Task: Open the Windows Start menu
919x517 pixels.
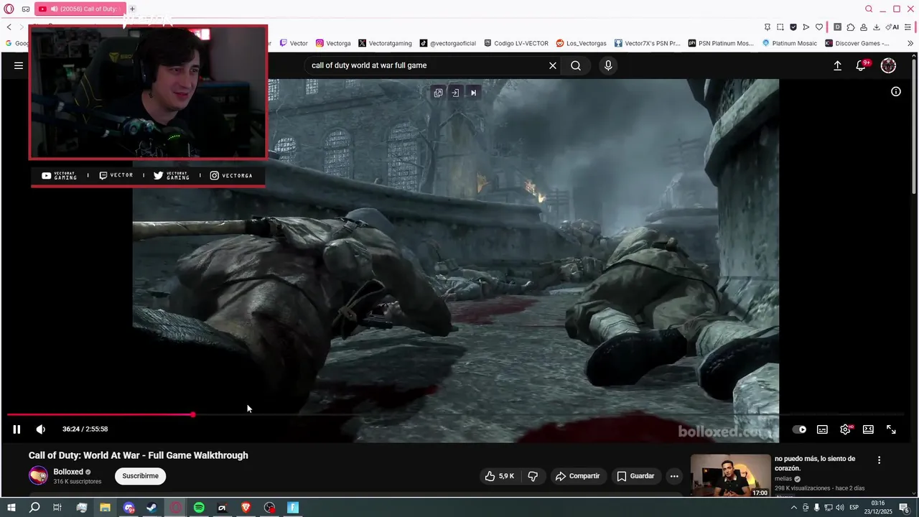Action: (x=11, y=508)
